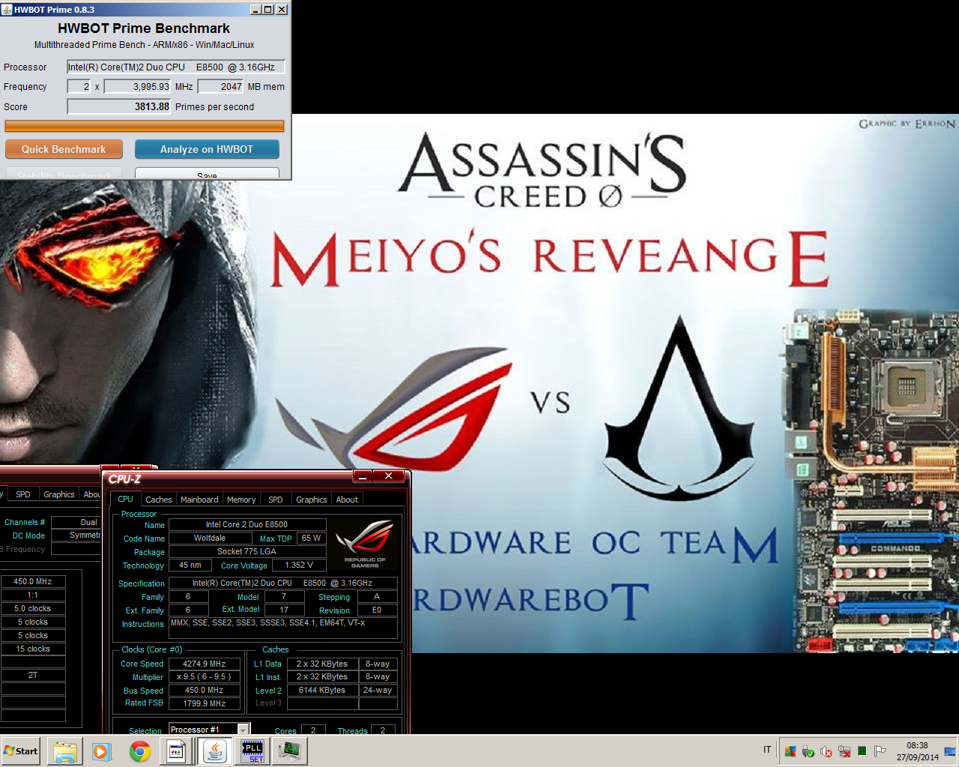Open the AVG antivirus tray icon

tap(790, 751)
